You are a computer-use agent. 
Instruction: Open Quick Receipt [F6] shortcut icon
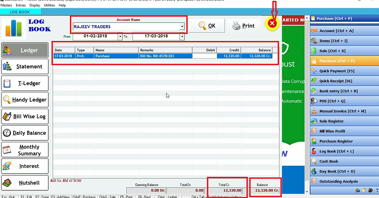(314, 81)
